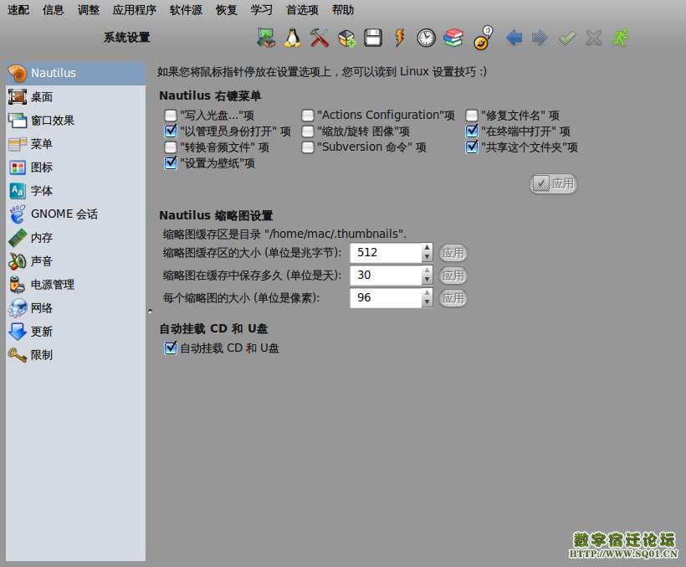Open the 更新 sidebar section
The height and width of the screenshot is (567, 686).
(x=75, y=332)
